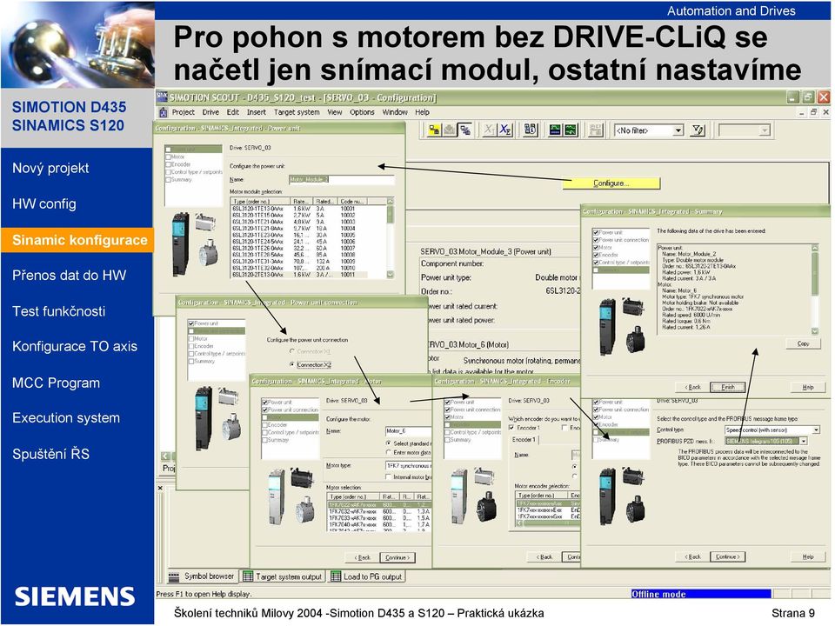Open the Encoder 1 tab in Encoder wizard
The image size is (835, 626).
pos(524,440)
